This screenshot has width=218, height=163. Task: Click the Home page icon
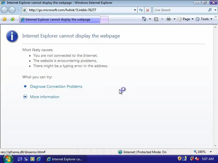(144, 19)
